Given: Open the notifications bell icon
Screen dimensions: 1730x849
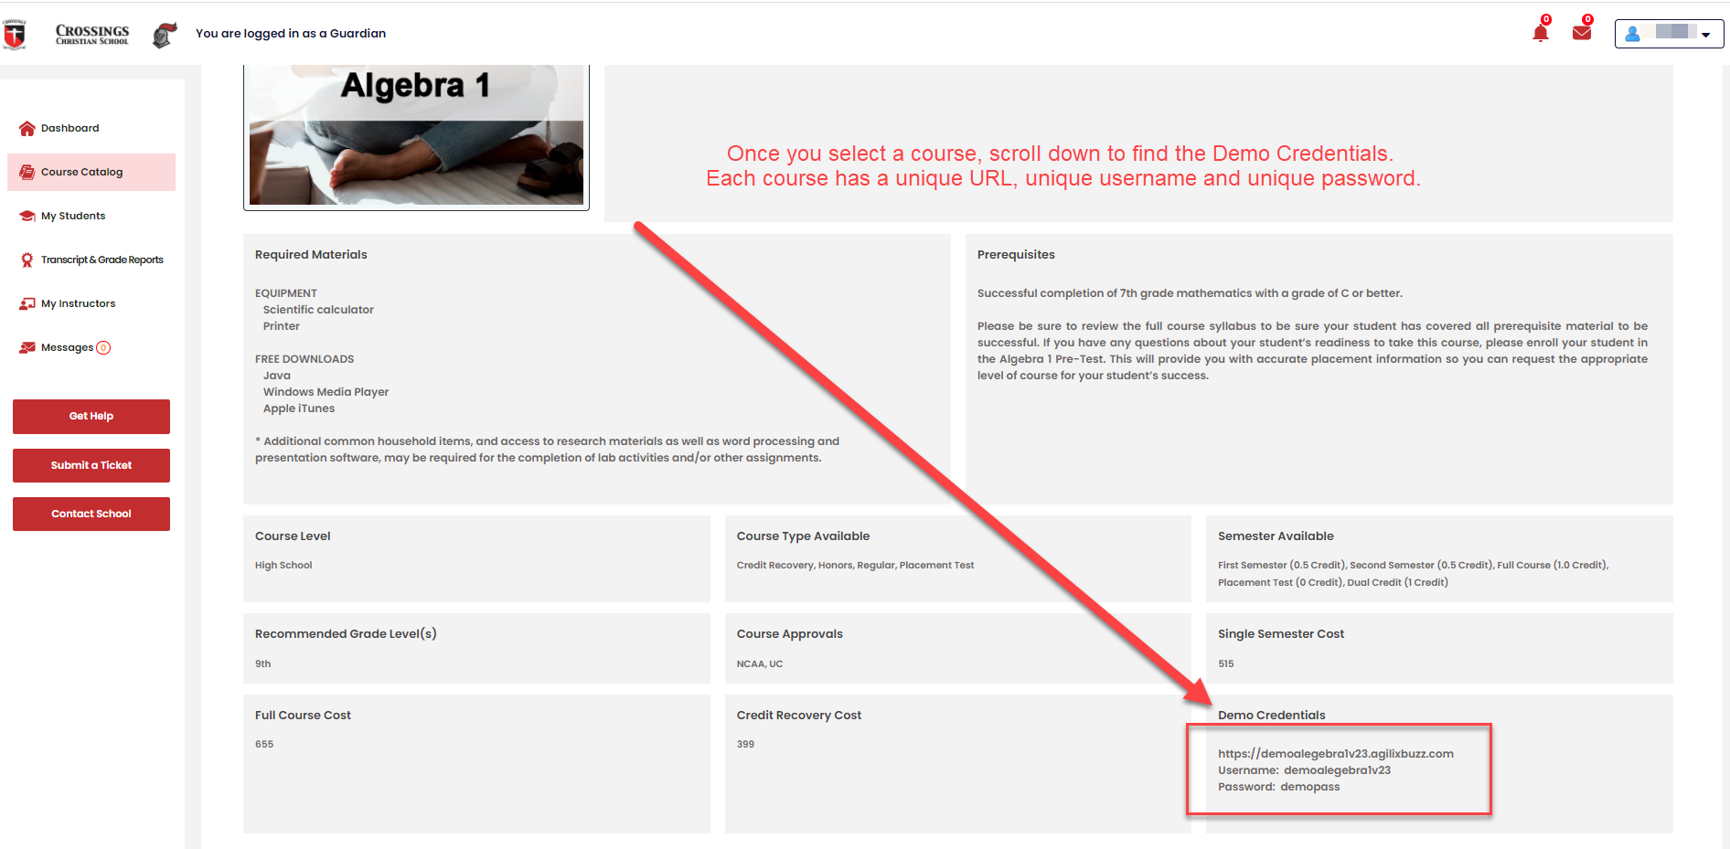Looking at the screenshot, I should click(x=1541, y=33).
